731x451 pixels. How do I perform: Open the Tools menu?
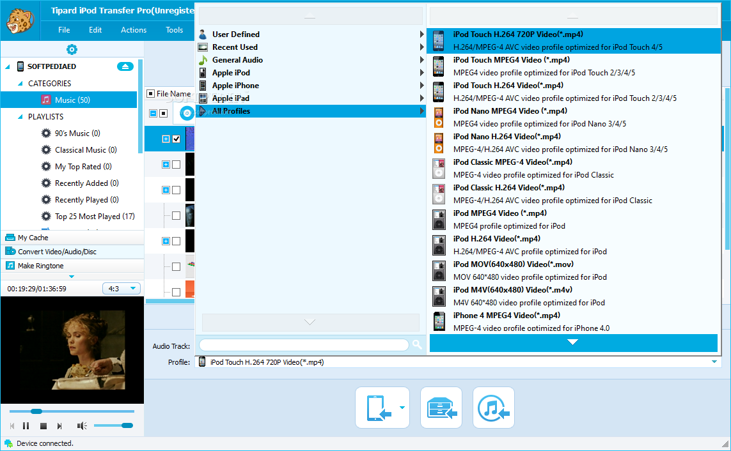pyautogui.click(x=175, y=30)
